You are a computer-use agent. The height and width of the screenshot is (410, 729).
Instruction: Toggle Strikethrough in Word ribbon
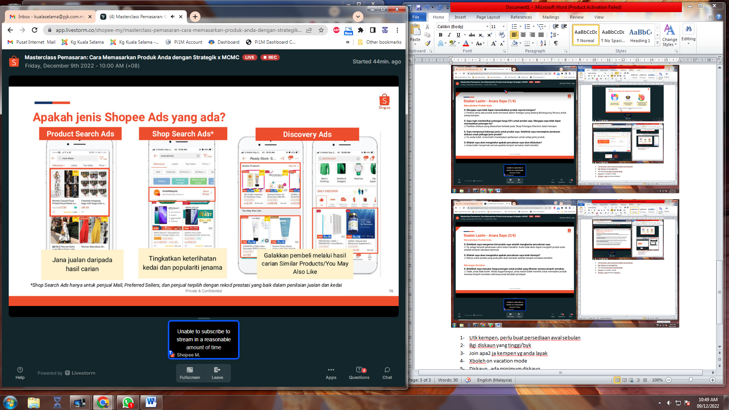[472, 35]
